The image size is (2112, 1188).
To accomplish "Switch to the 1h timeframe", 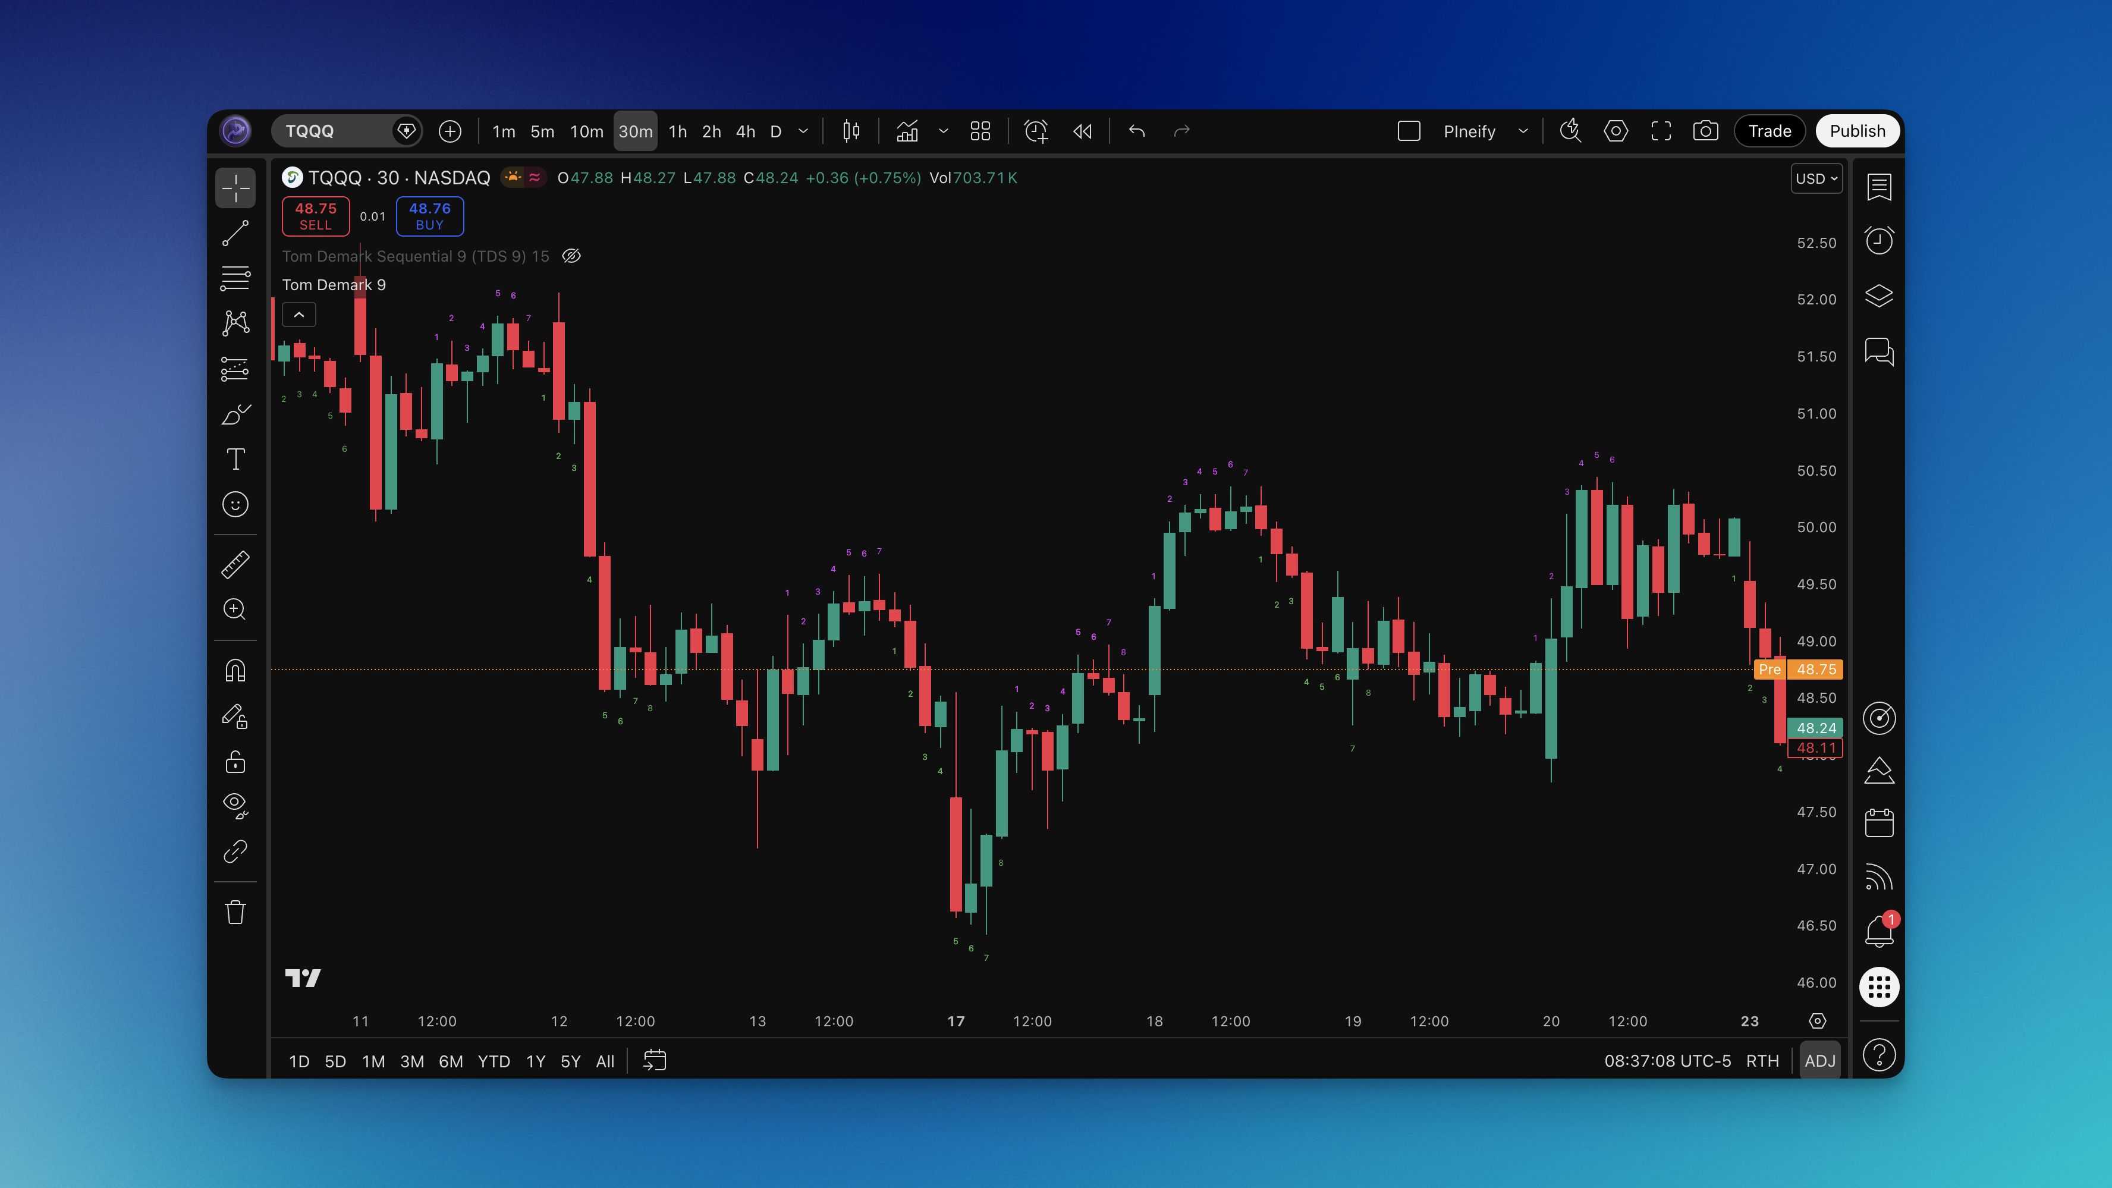I will (677, 131).
